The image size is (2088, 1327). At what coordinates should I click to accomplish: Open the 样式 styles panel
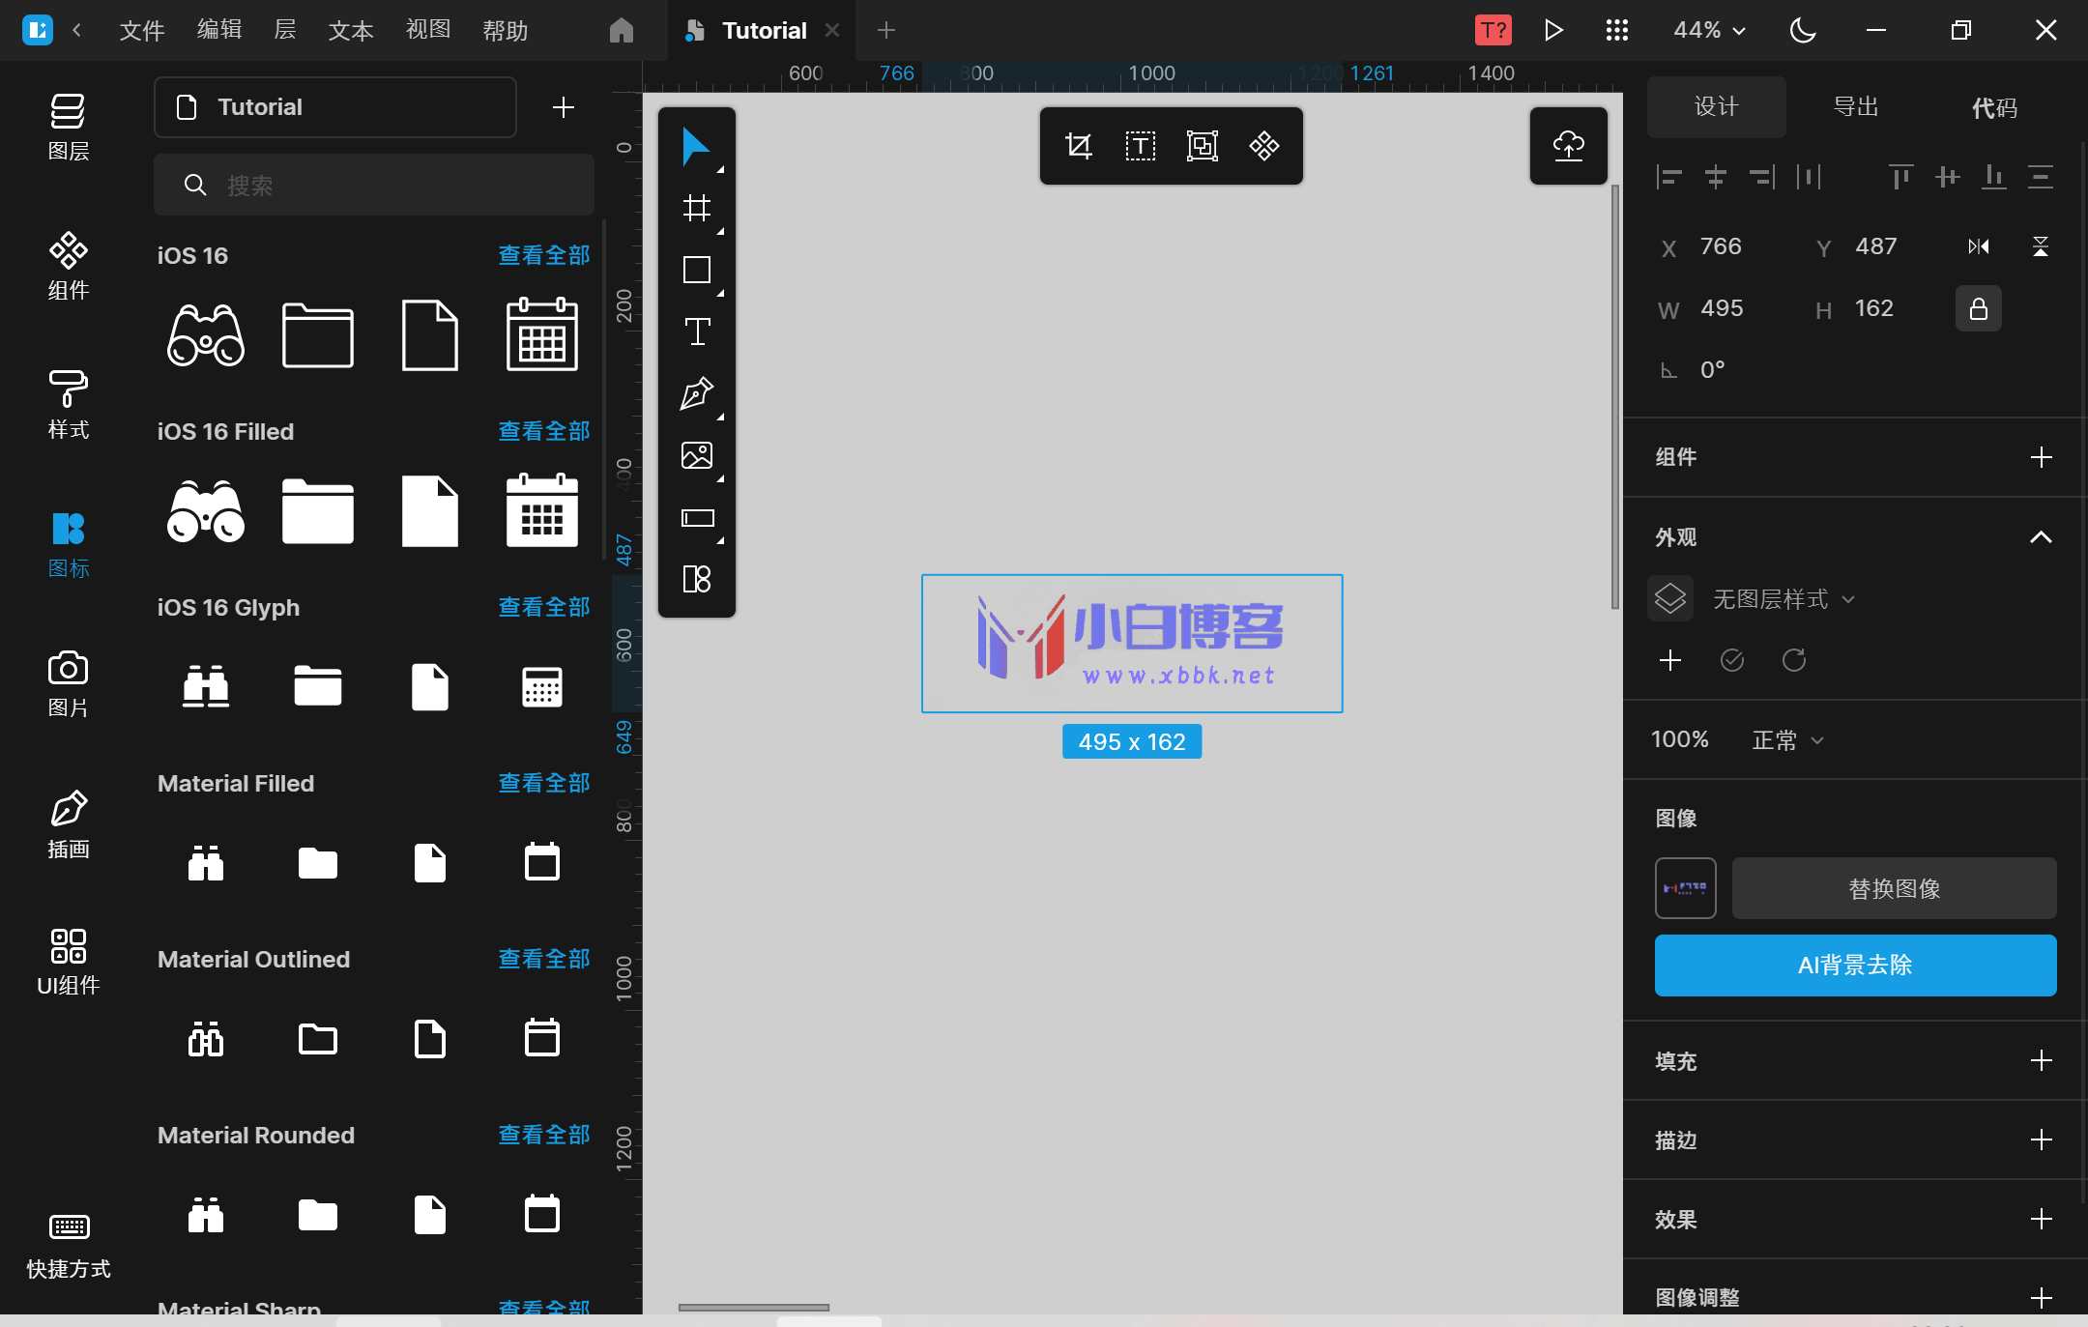[x=68, y=405]
